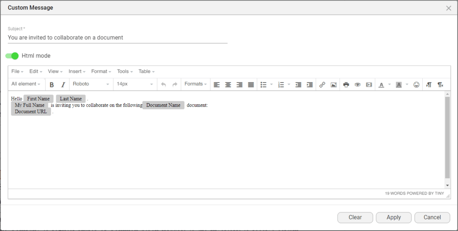Click the Subject input field
This screenshot has width=458, height=231.
pos(117,38)
